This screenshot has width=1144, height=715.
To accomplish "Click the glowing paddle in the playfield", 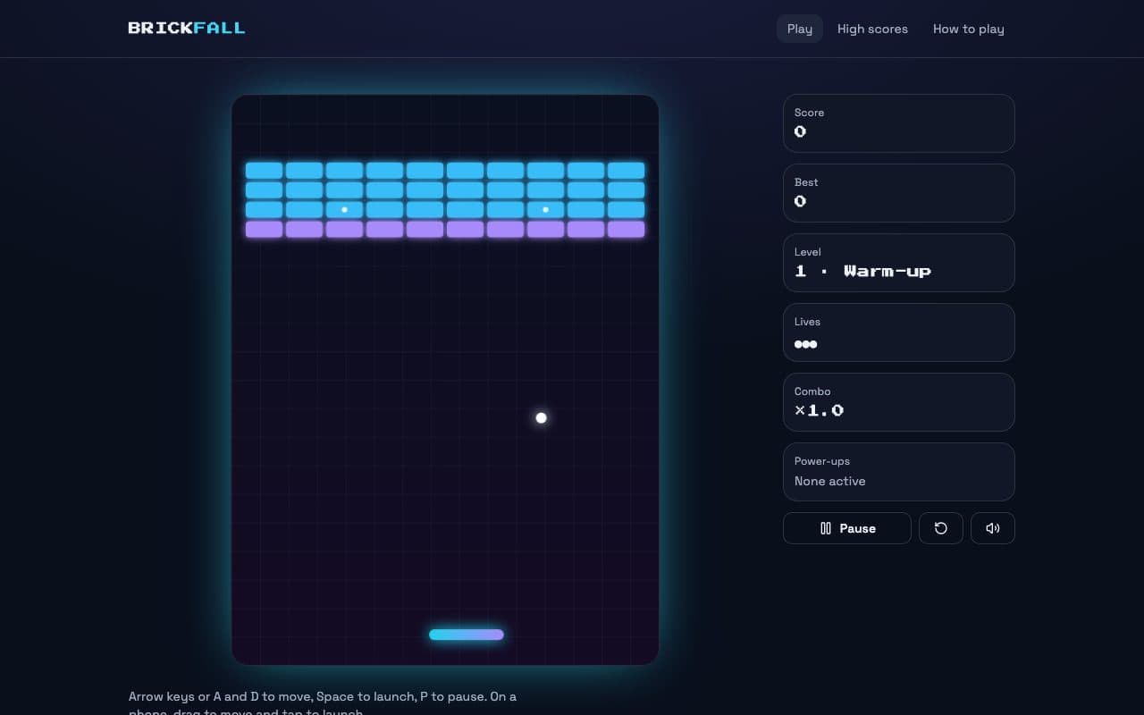I will [467, 635].
